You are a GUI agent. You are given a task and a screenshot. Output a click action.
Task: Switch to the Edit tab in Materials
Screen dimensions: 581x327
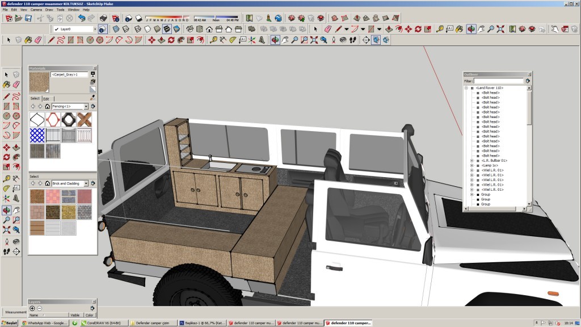point(46,99)
